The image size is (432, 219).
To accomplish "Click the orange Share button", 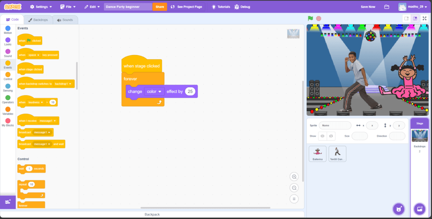I will tap(159, 7).
